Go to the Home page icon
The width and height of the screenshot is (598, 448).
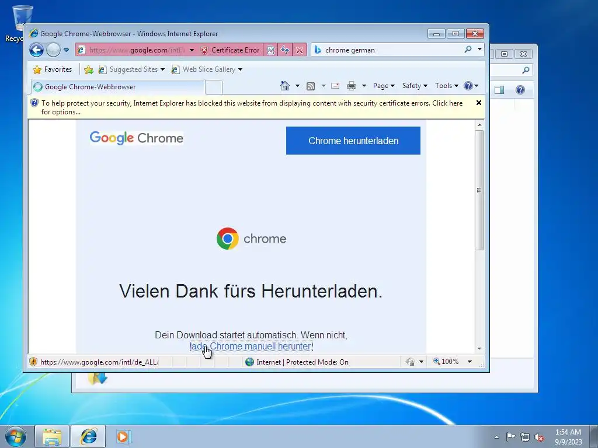pos(285,86)
